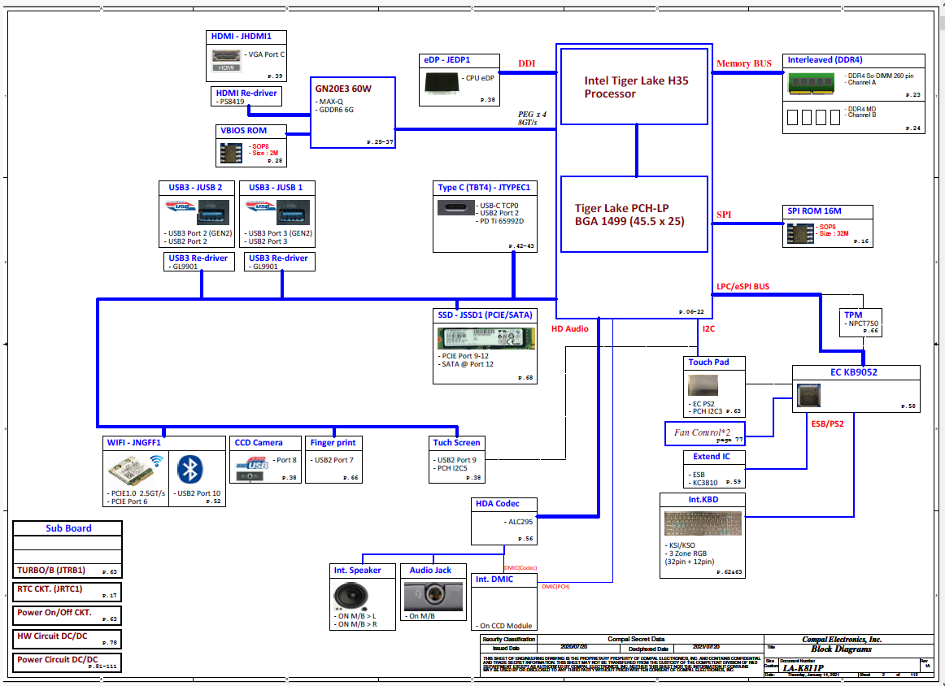Click the Audio Jack image
The height and width of the screenshot is (686, 945).
pyautogui.click(x=433, y=597)
